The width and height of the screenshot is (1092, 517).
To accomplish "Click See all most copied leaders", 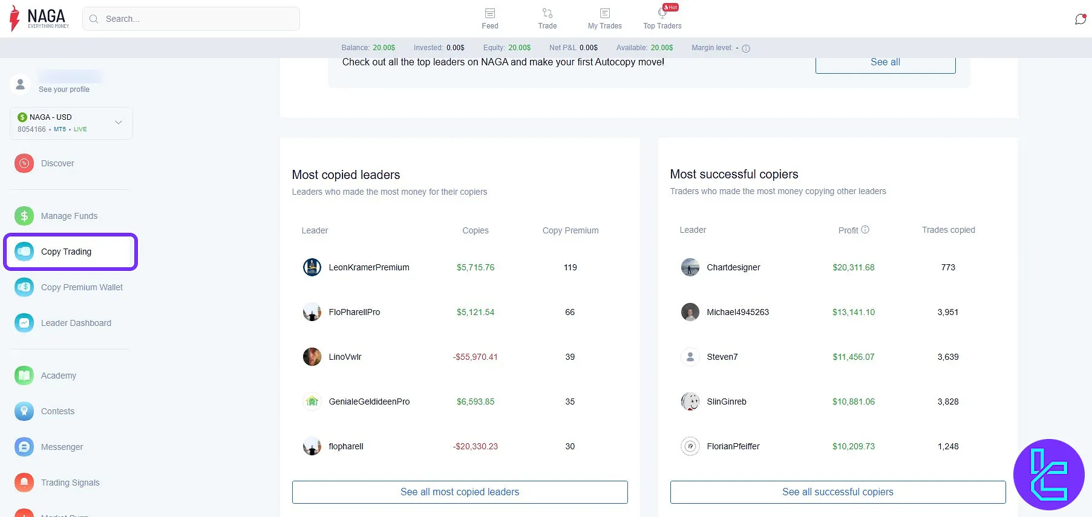I will click(460, 492).
